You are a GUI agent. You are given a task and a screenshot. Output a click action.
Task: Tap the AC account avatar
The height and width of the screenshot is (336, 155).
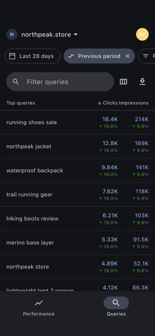pyautogui.click(x=142, y=34)
